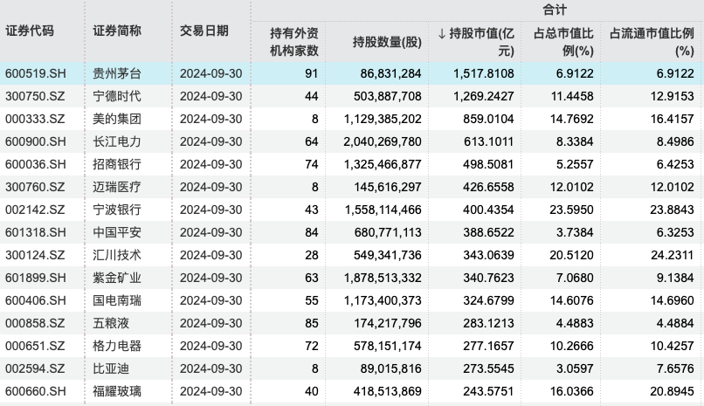Image resolution: width=704 pixels, height=406 pixels.
Task: Select stock code 601899.SH
Action: 36,278
